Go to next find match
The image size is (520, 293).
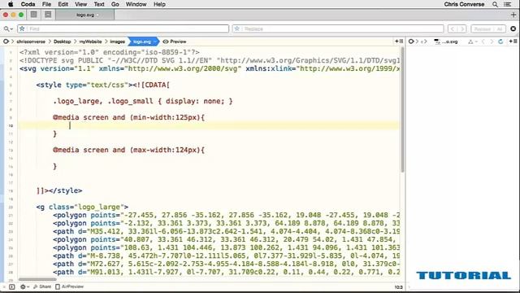point(462,29)
